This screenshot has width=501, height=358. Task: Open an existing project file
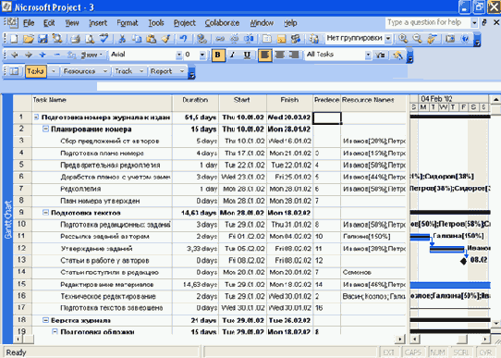click(x=28, y=39)
